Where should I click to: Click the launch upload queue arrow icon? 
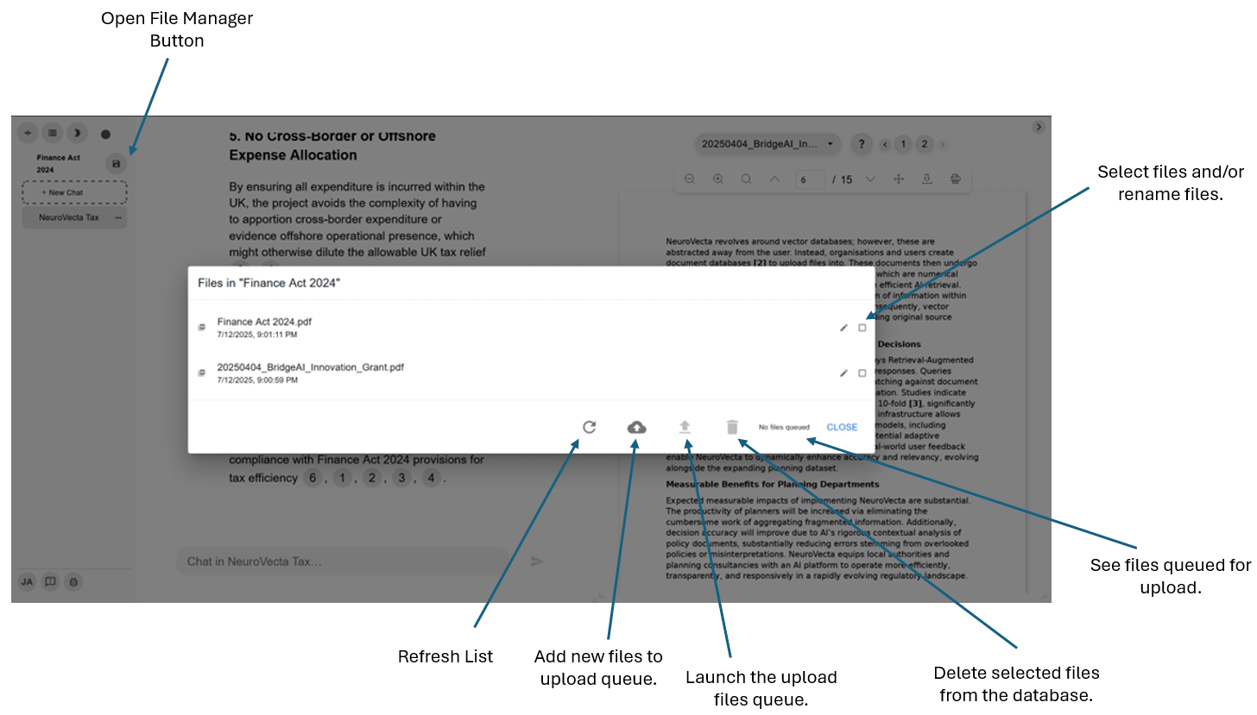point(685,427)
